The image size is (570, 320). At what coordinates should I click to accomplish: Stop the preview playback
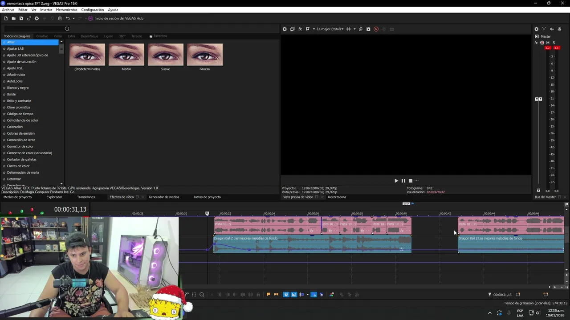click(411, 180)
